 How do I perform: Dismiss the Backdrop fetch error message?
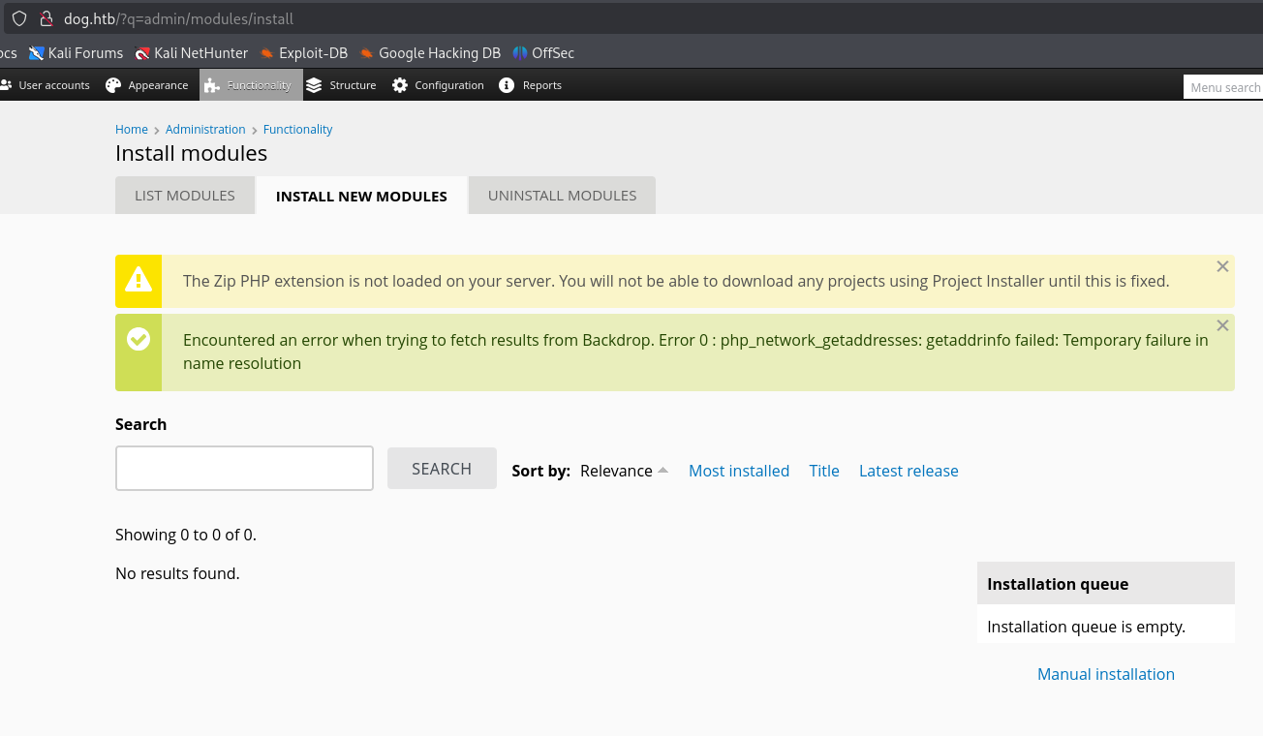point(1222,325)
